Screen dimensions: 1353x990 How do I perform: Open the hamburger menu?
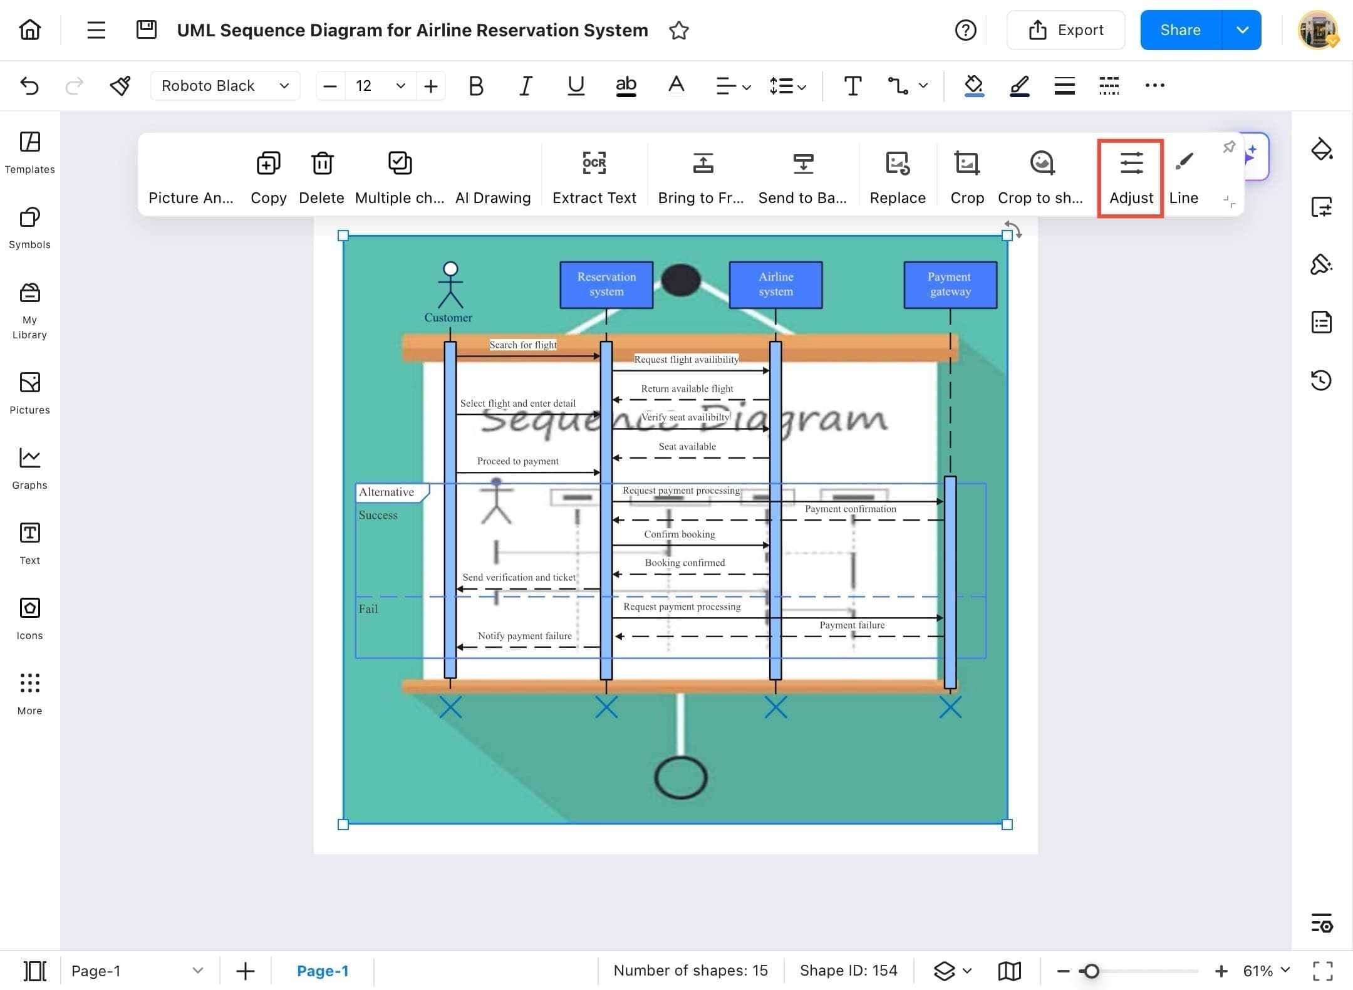(95, 29)
